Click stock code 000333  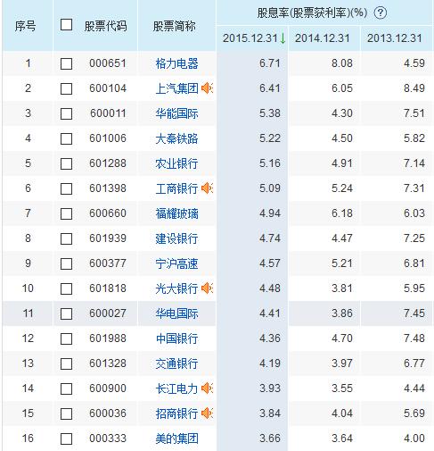[x=108, y=438]
